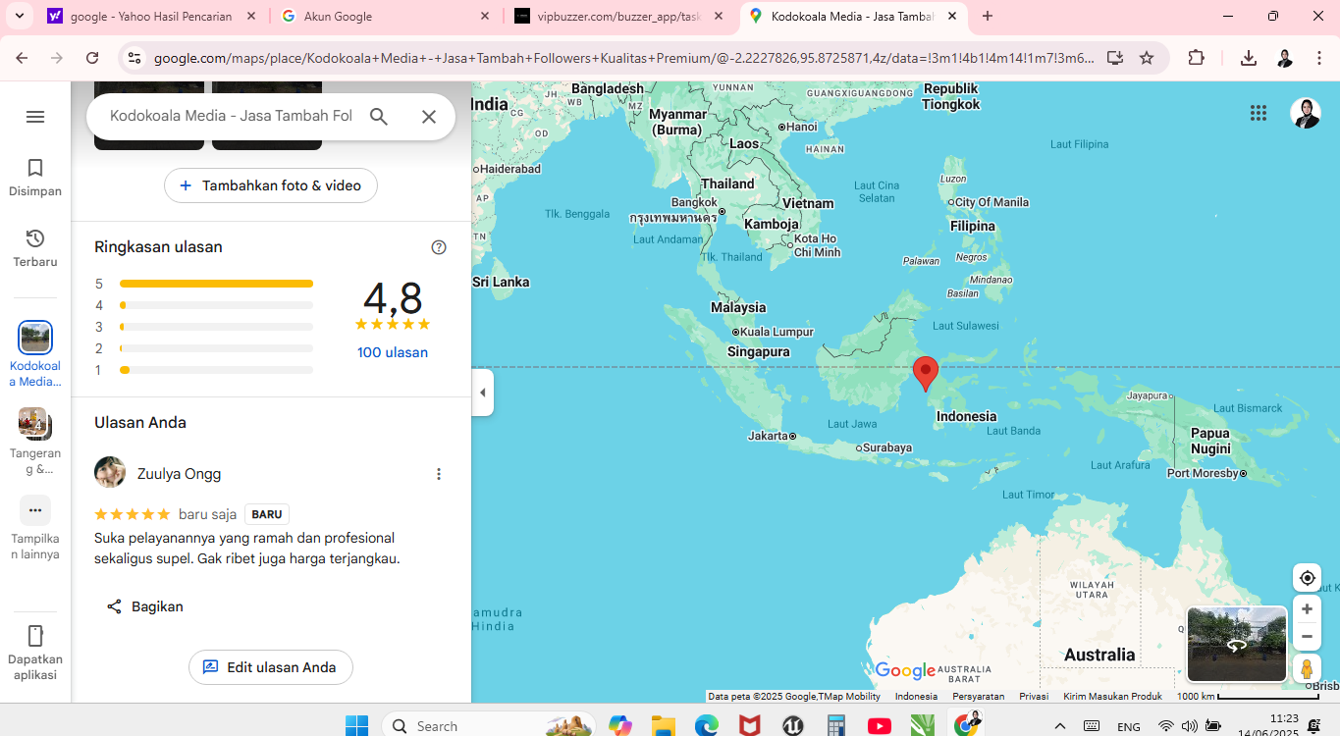Open the browser downloads
Image resolution: width=1340 pixels, height=736 pixels.
tap(1249, 58)
